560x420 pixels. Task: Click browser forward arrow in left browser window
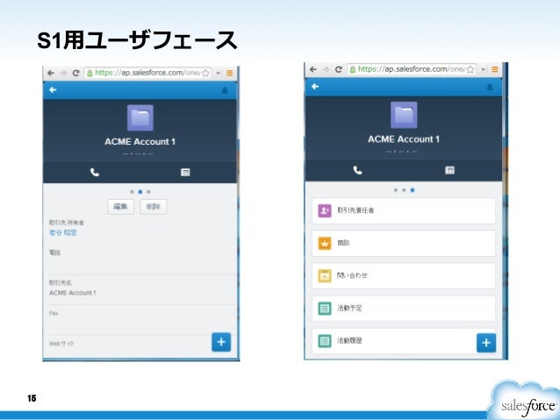click(x=63, y=73)
